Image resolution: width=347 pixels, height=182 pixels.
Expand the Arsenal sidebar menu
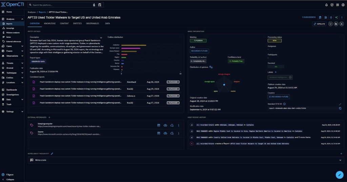click(22, 68)
